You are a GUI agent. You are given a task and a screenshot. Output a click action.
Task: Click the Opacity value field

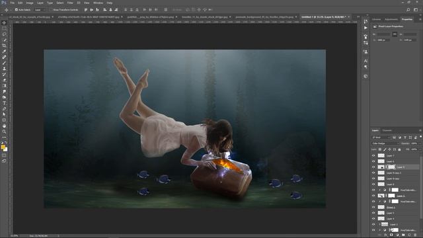414,143
